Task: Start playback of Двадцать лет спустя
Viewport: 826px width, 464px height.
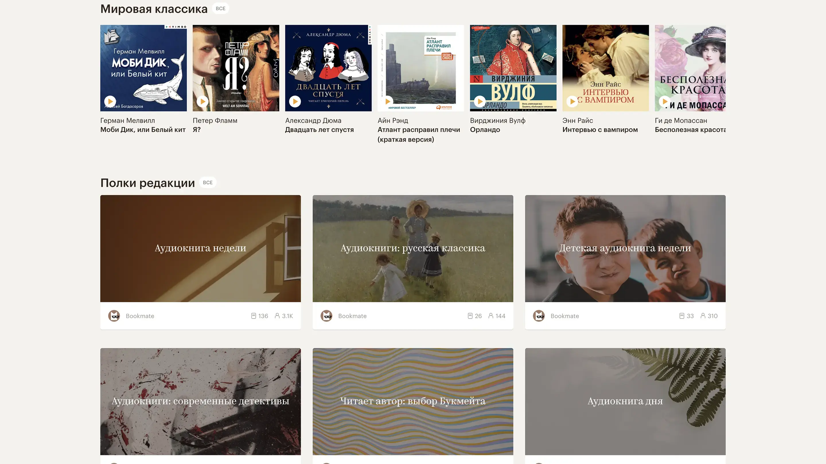Action: click(295, 101)
